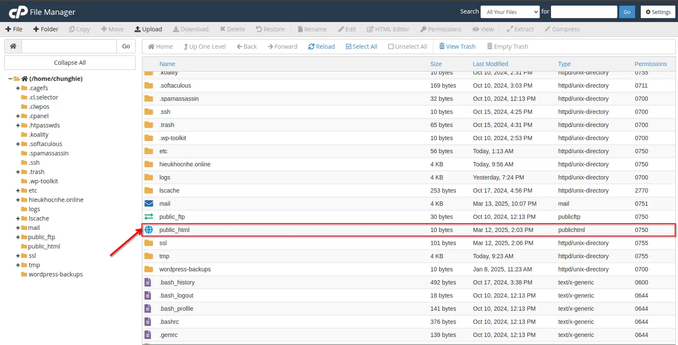Image resolution: width=678 pixels, height=345 pixels.
Task: Open the Settings button
Action: click(x=658, y=12)
